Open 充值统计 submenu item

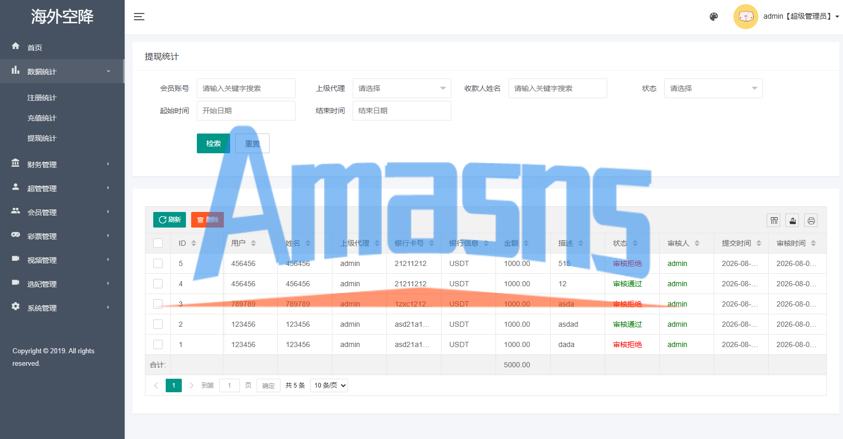[42, 118]
